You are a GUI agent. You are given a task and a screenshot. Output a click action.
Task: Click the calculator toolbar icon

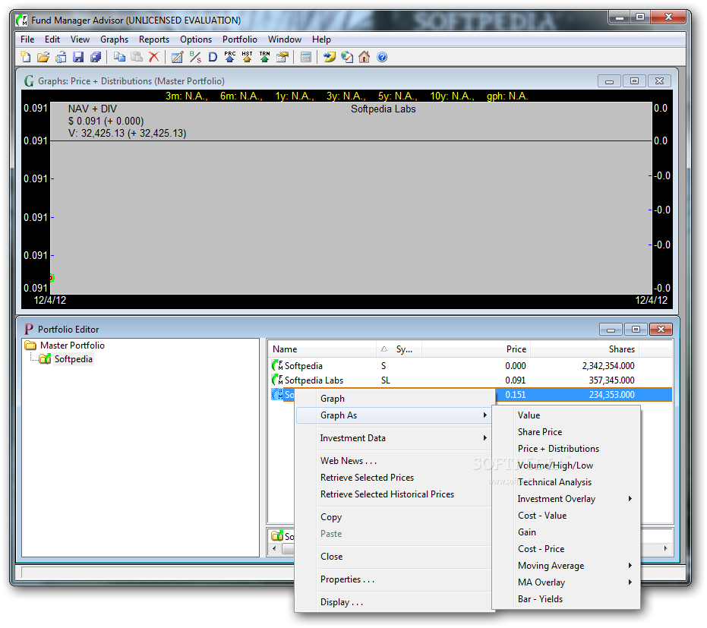306,57
